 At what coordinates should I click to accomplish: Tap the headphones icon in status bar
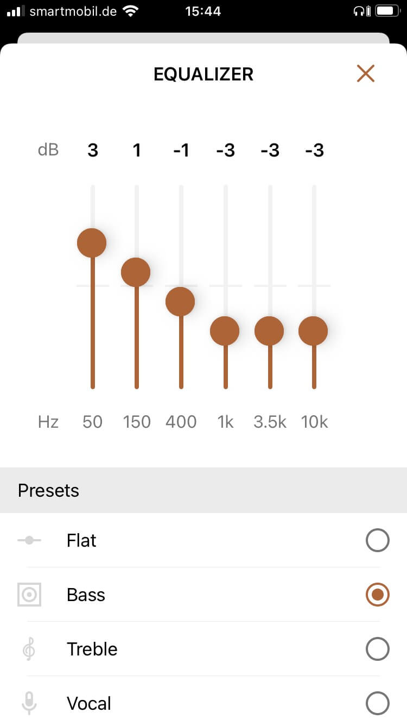pyautogui.click(x=359, y=11)
